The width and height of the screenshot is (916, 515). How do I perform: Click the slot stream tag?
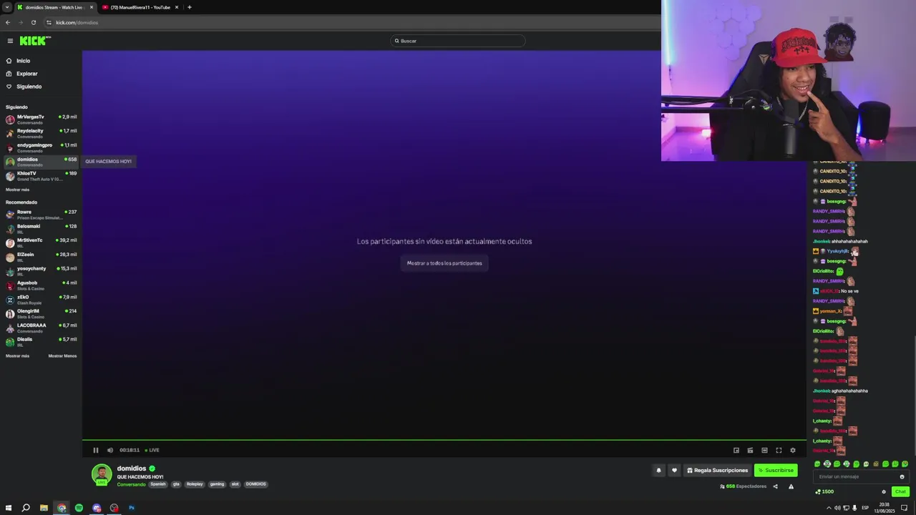235,484
